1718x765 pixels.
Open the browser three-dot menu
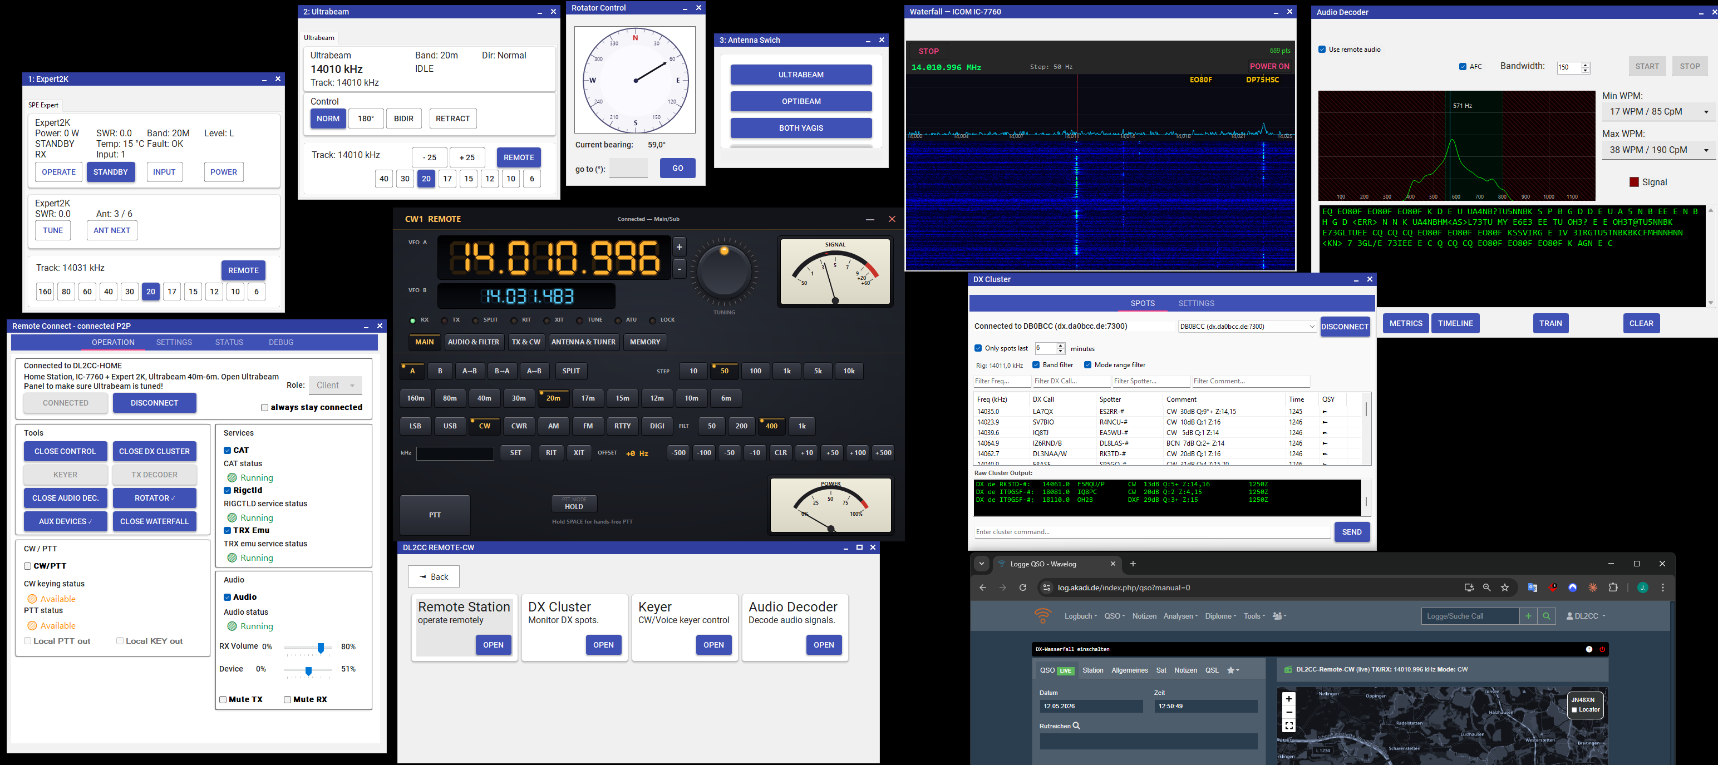(x=1663, y=588)
